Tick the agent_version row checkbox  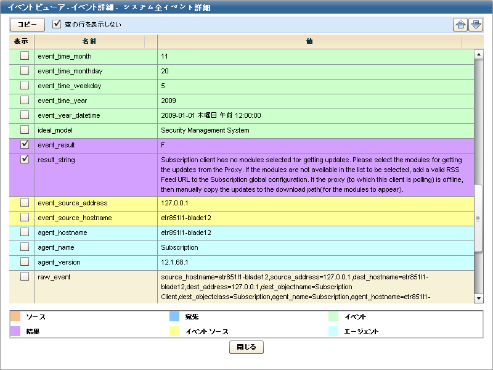tap(25, 262)
